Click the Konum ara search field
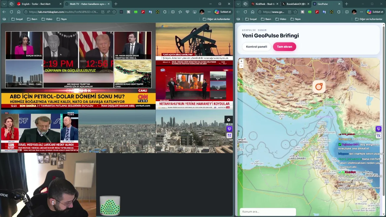386x217 pixels. (x=268, y=212)
